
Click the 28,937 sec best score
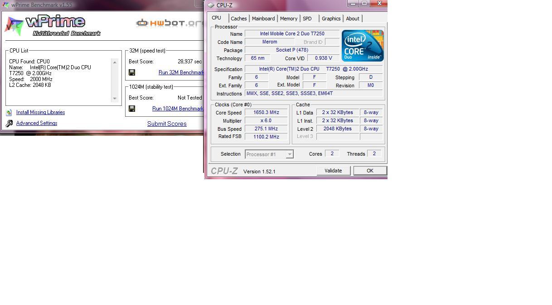(189, 62)
